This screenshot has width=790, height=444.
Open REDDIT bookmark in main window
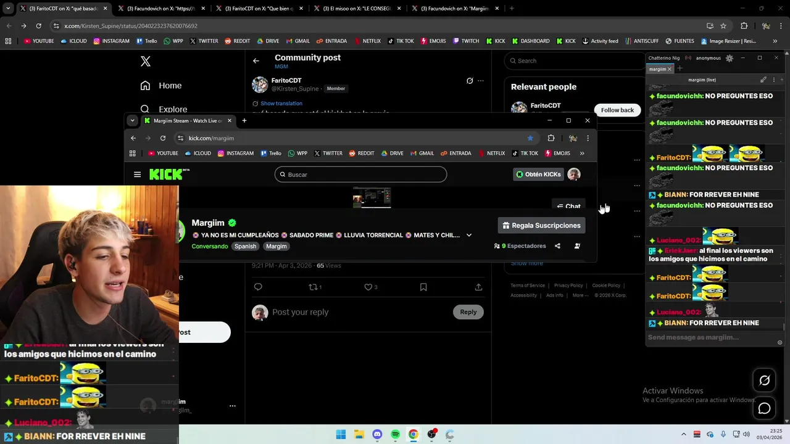237,41
